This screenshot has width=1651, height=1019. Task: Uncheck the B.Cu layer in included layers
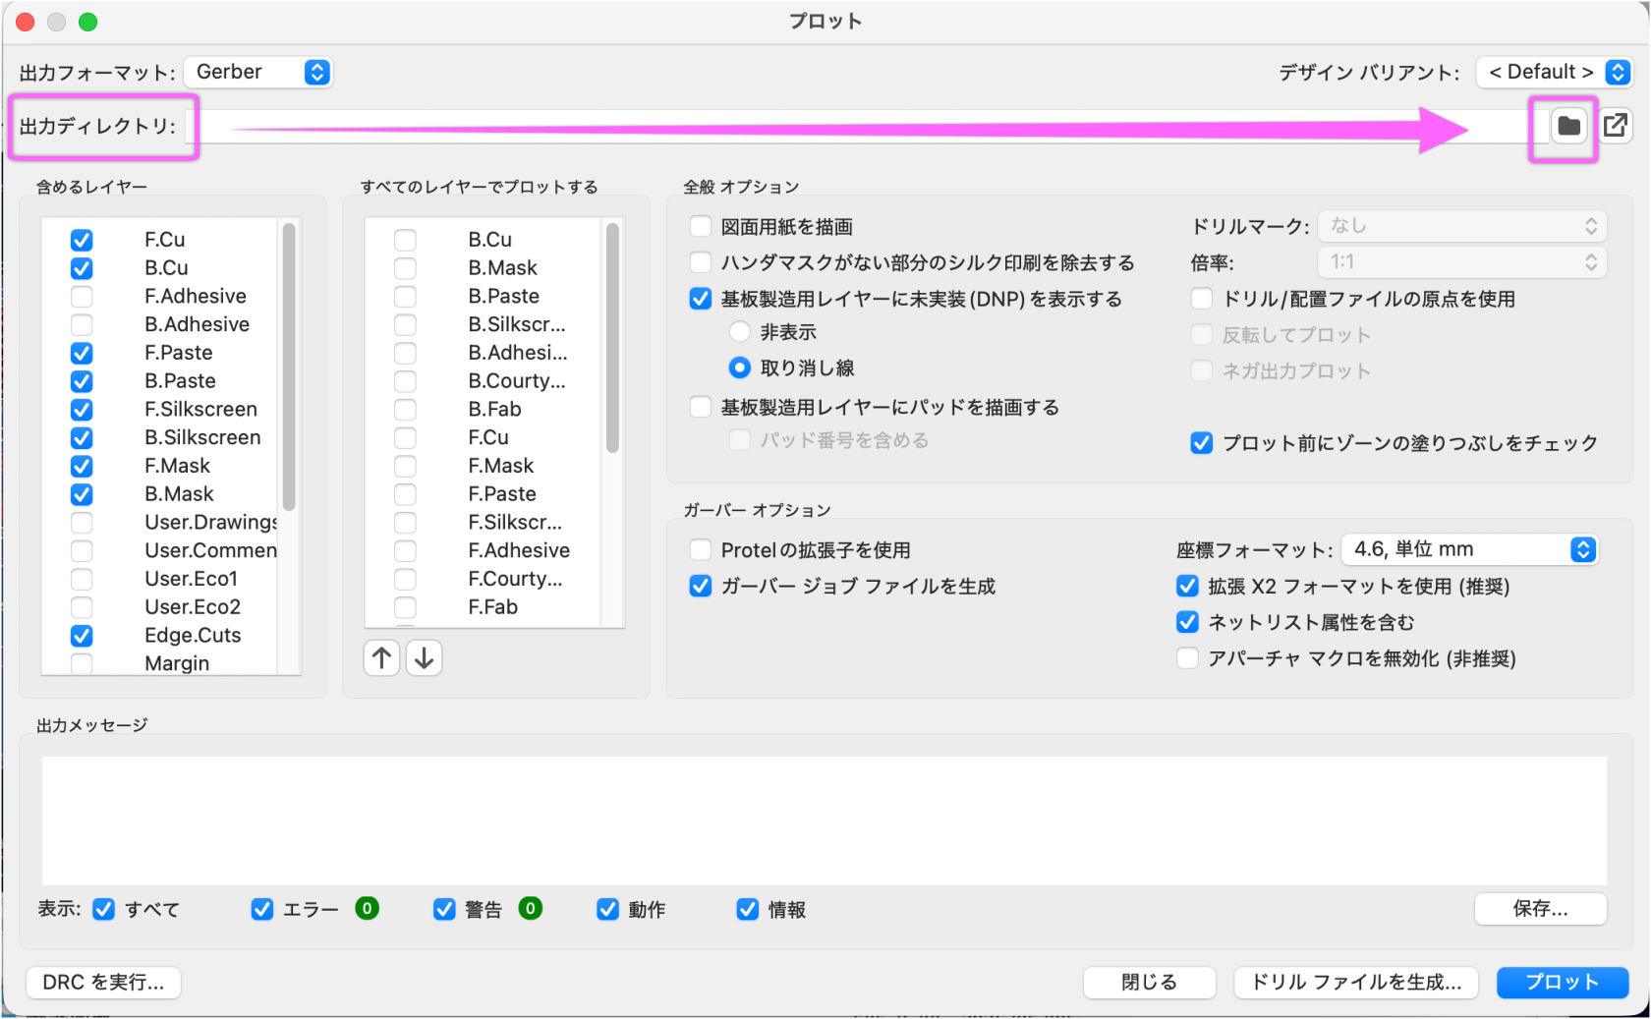[x=82, y=268]
